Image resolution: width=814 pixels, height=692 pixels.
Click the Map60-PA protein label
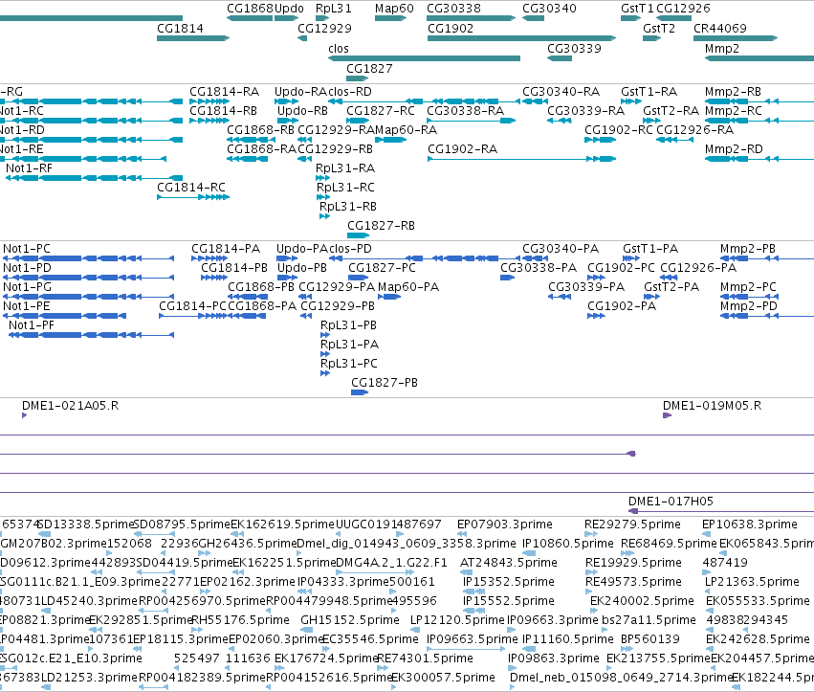point(408,287)
